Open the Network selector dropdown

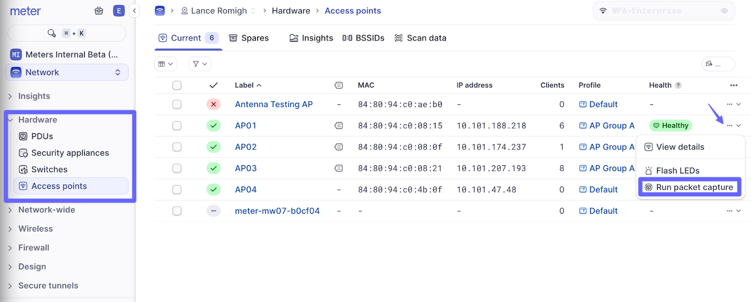click(67, 72)
